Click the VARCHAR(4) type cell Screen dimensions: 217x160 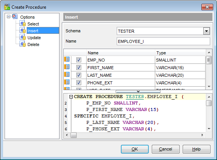180,83
